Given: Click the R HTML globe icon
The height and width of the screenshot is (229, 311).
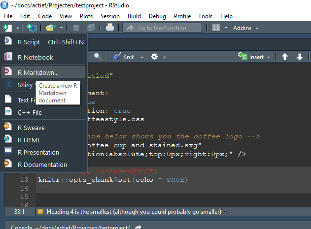Looking at the screenshot, I should [8, 139].
